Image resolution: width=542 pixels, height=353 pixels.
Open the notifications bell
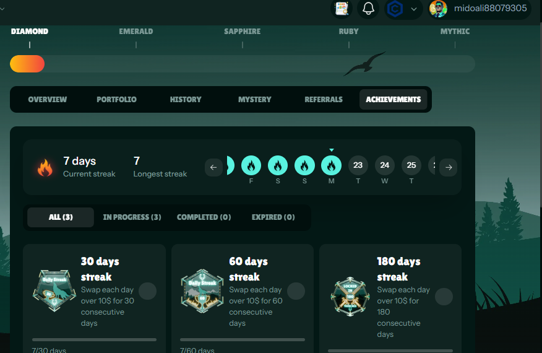pos(368,8)
